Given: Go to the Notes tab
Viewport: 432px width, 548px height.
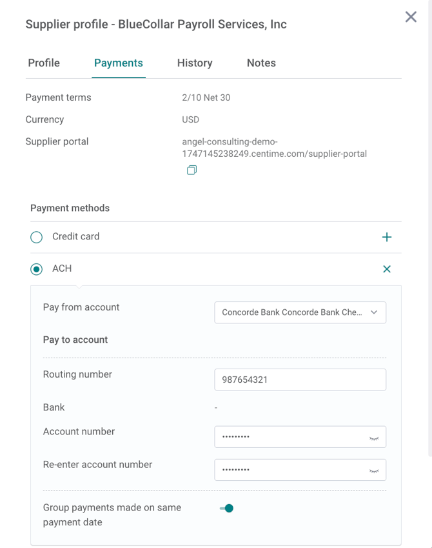Looking at the screenshot, I should click(261, 63).
